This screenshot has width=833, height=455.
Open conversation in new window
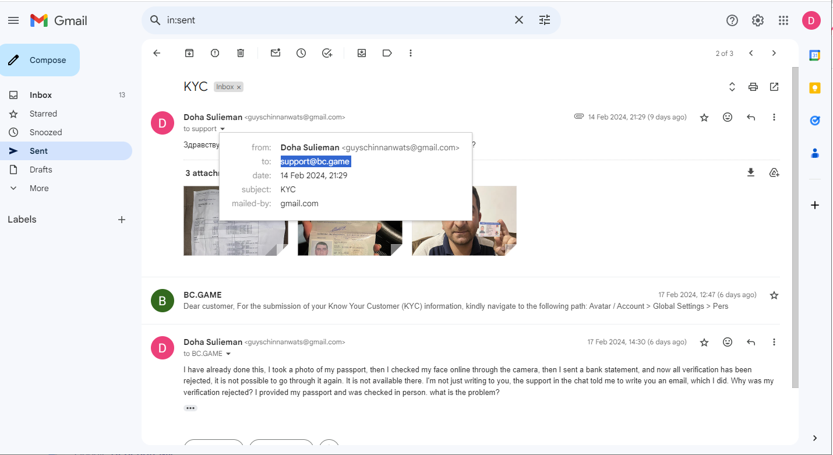pos(774,87)
